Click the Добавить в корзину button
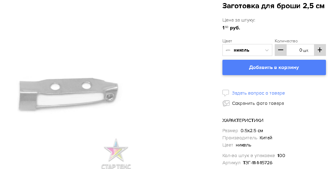 [x=274, y=67]
